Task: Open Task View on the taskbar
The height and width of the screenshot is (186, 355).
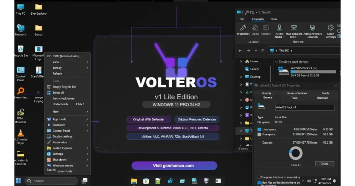Action: coord(85,181)
